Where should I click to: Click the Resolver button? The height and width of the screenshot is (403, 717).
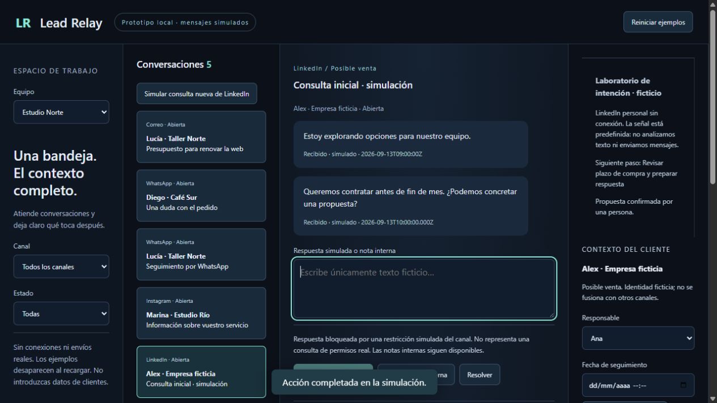[x=480, y=375]
